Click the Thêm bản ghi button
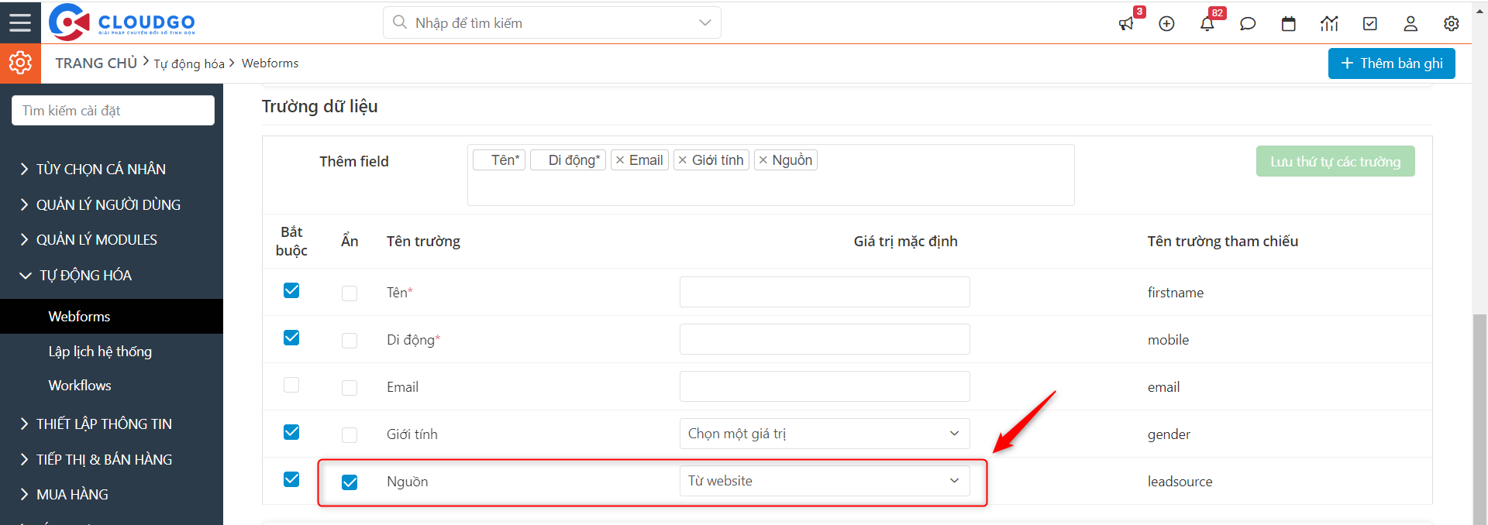 click(1391, 63)
